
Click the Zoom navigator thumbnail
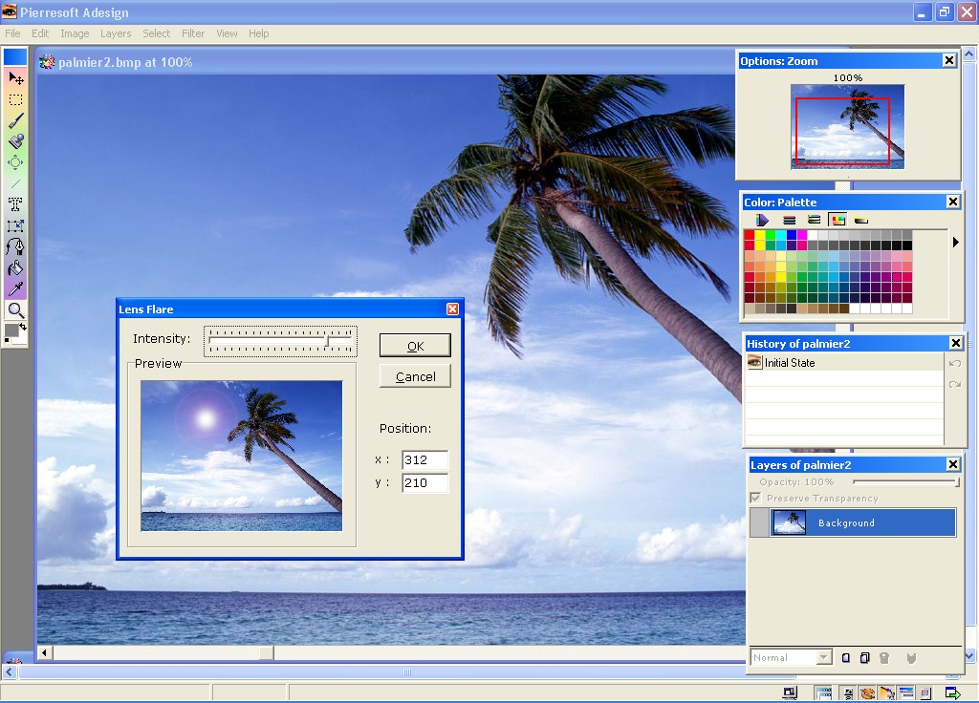[847, 127]
